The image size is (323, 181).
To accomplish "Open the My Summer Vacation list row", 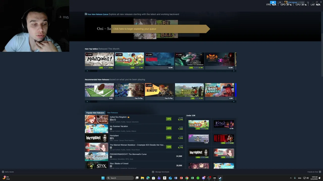I will point(134,128).
